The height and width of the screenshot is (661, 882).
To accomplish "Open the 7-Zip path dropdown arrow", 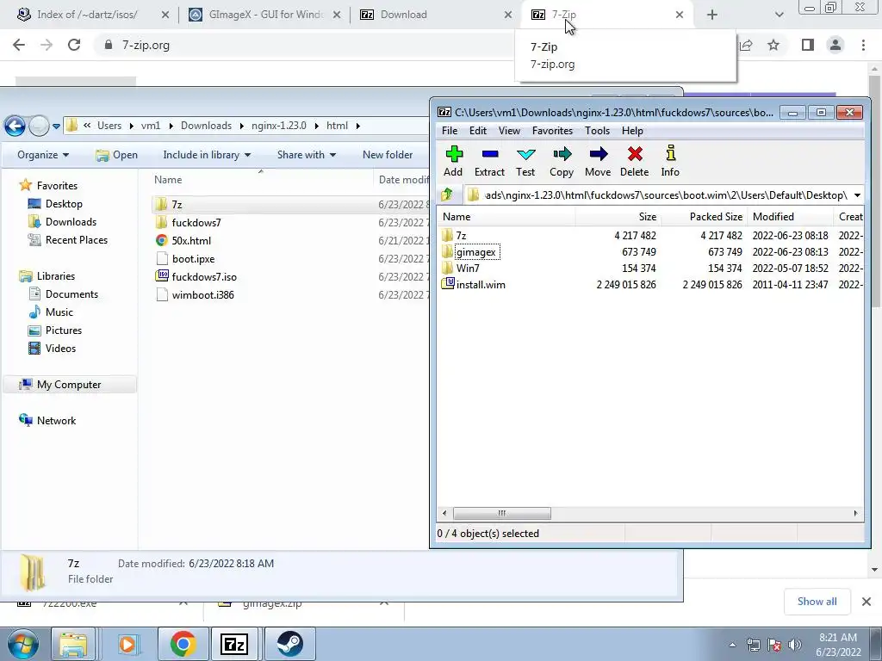I will pos(857,195).
